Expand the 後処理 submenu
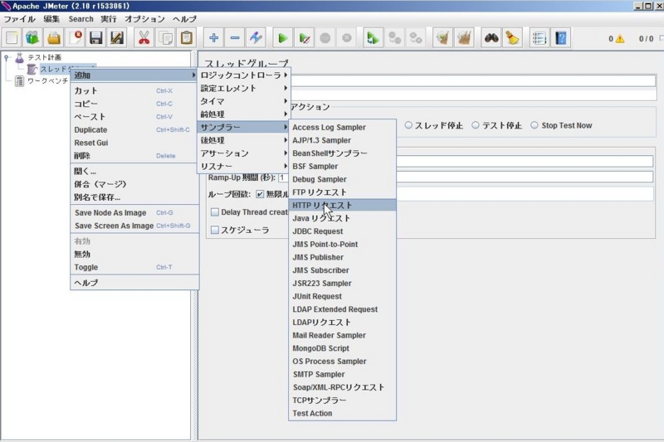This screenshot has width=664, height=442. tap(244, 140)
